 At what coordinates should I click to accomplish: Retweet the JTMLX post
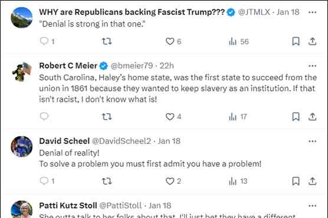click(107, 41)
